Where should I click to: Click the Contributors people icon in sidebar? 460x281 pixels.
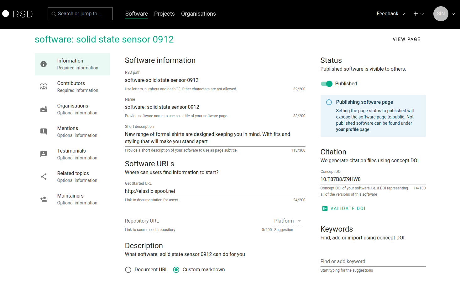click(x=44, y=87)
